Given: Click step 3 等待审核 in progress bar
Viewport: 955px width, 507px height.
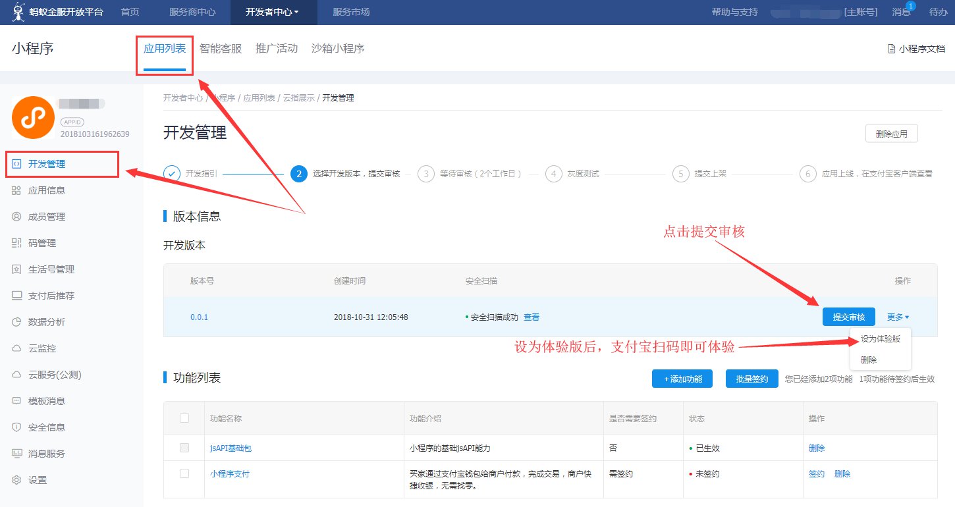Looking at the screenshot, I should pyautogui.click(x=472, y=174).
